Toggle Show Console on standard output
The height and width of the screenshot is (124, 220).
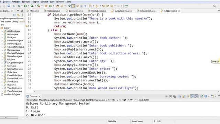(192, 96)
